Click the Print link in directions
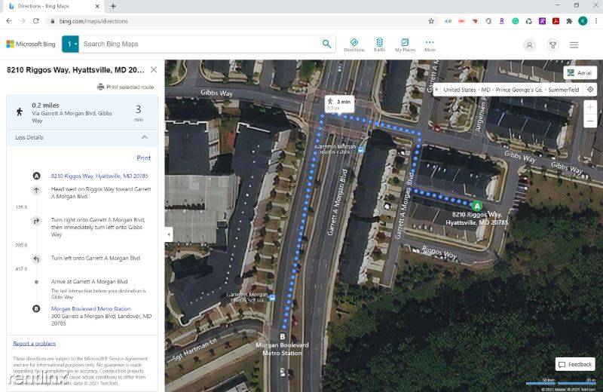This screenshot has width=603, height=392. [143, 158]
